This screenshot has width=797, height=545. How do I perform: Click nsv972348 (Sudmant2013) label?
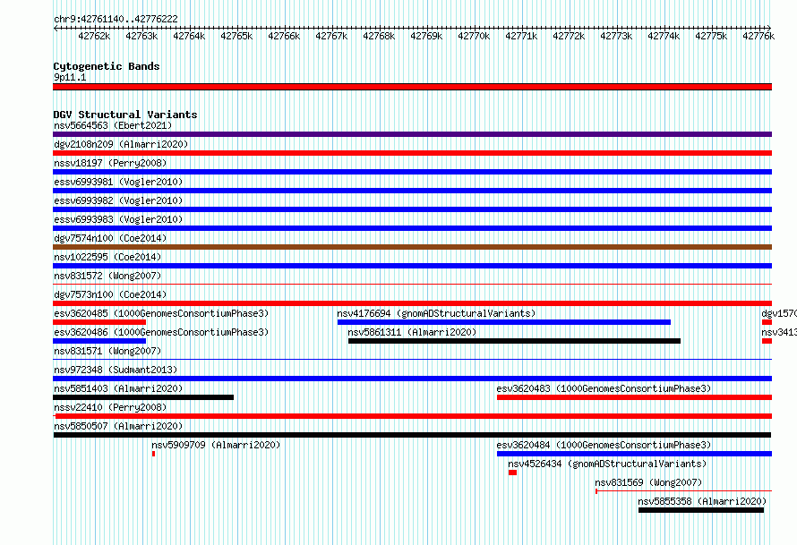[116, 370]
